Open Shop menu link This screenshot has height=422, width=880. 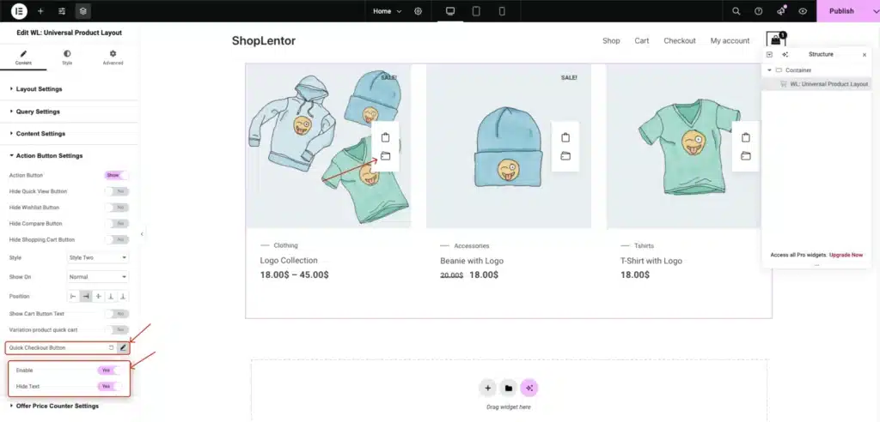(611, 40)
